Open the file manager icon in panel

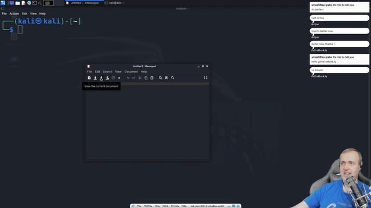[x=17, y=3]
